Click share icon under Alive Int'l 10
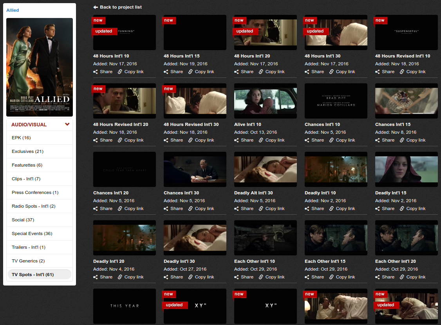This screenshot has width=441, height=325. 237,140
